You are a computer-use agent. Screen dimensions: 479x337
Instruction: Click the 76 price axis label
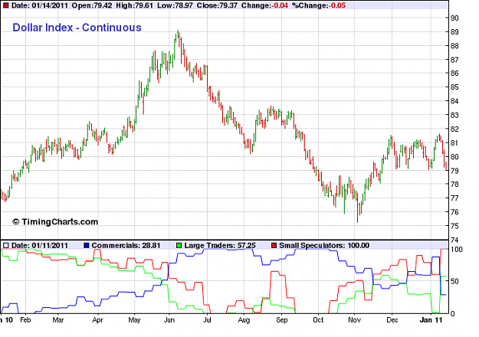(454, 212)
